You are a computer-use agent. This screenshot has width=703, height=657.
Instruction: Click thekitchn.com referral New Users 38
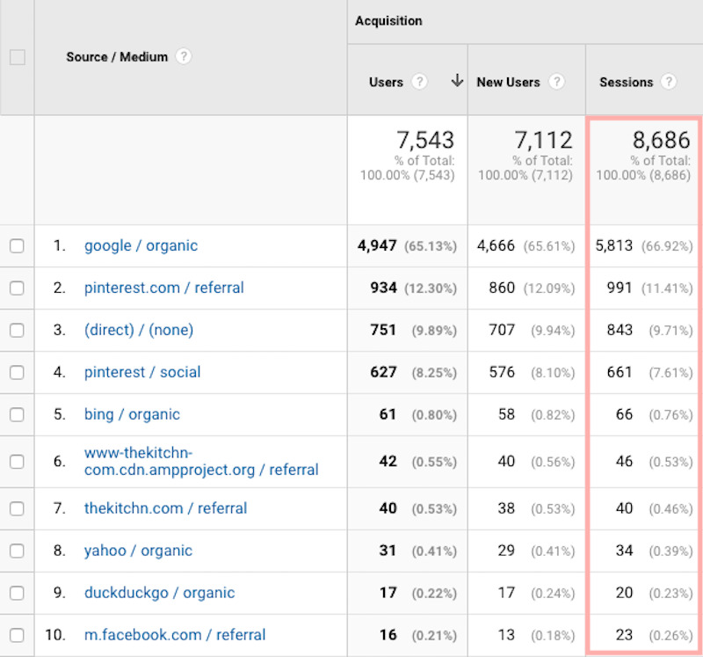[x=507, y=508]
